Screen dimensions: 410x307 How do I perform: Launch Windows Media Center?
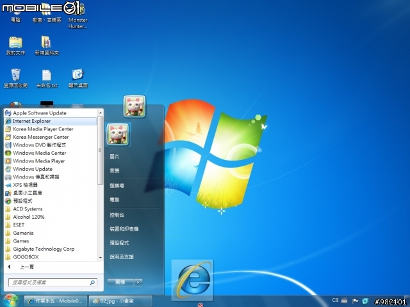click(x=50, y=153)
